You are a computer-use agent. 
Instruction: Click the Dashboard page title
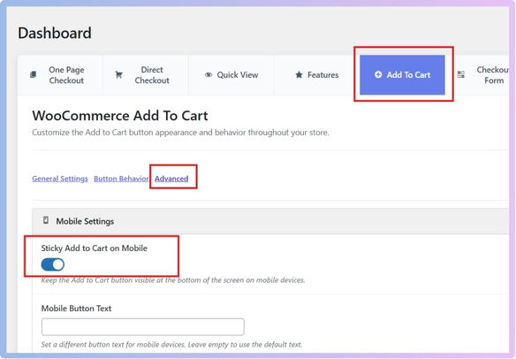55,33
